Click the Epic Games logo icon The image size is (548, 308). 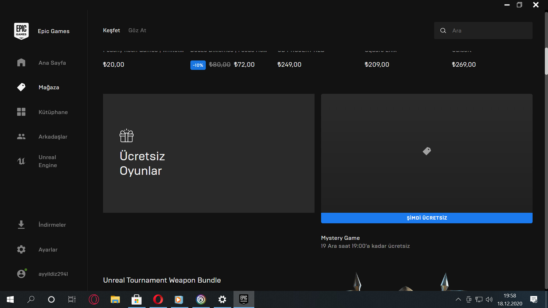tap(21, 31)
